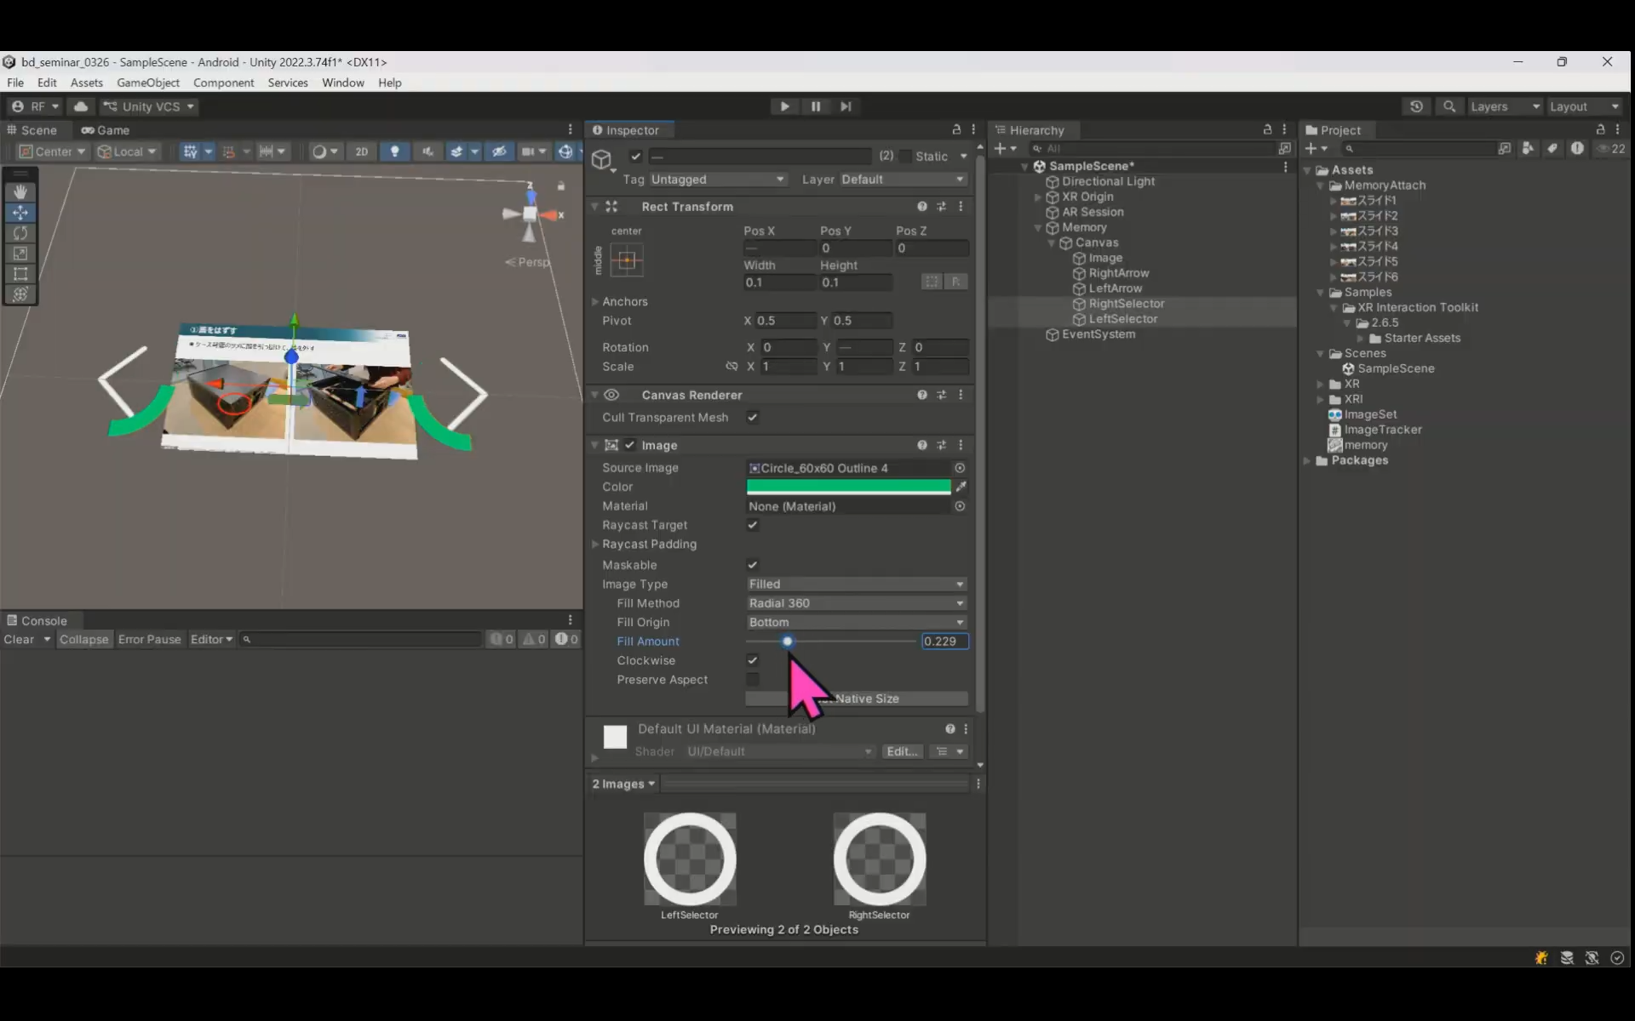Select the Rotate tool in Scene toolbar
The width and height of the screenshot is (1635, 1021).
[x=20, y=233]
